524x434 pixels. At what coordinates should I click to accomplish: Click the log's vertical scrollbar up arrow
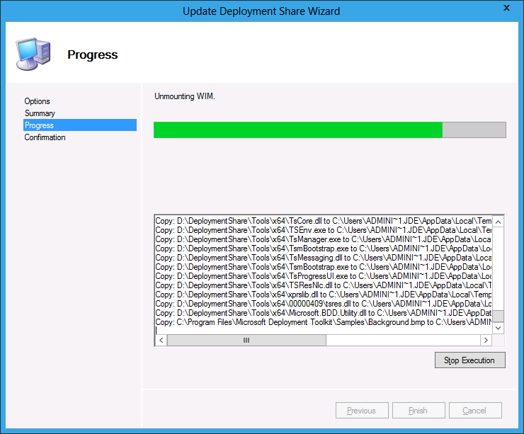coord(499,222)
